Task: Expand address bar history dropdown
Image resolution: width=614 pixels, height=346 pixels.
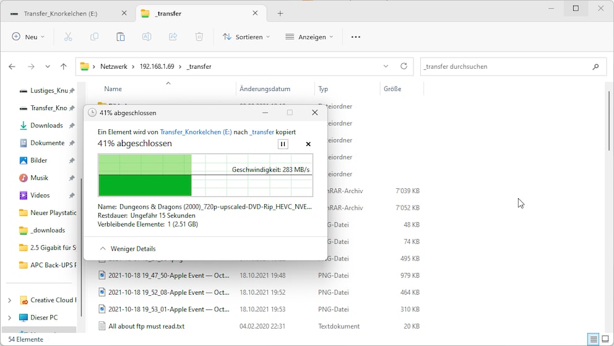Action: pyautogui.click(x=386, y=66)
